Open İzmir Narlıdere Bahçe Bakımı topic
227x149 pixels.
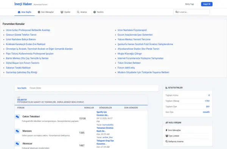(21, 39)
